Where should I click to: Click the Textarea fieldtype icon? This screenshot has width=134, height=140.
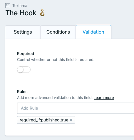tap(8, 6)
